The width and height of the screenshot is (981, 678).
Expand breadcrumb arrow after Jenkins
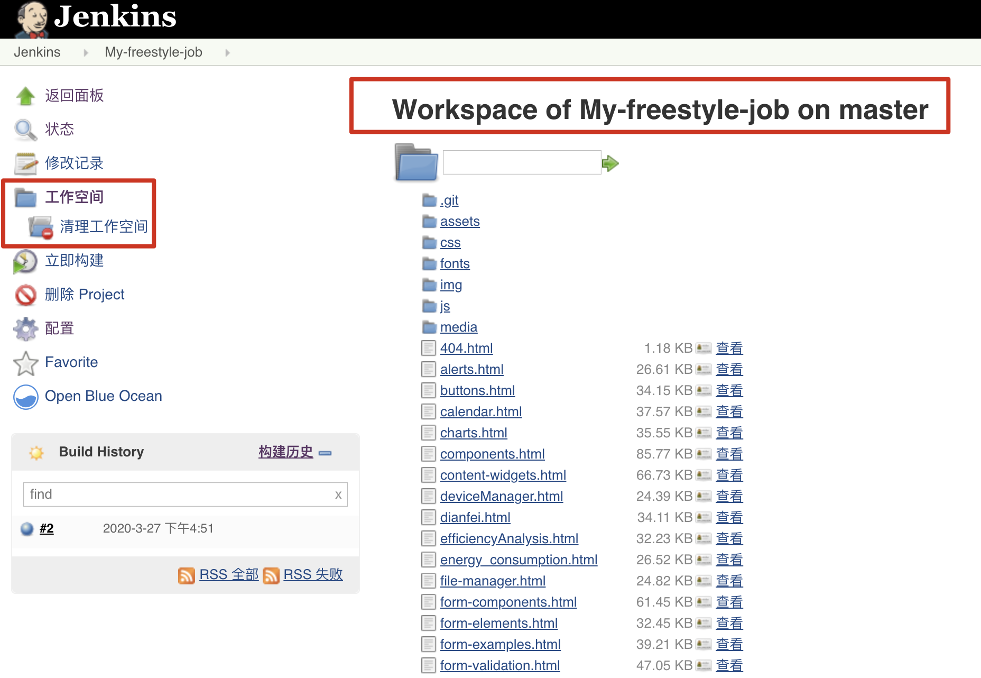[86, 52]
